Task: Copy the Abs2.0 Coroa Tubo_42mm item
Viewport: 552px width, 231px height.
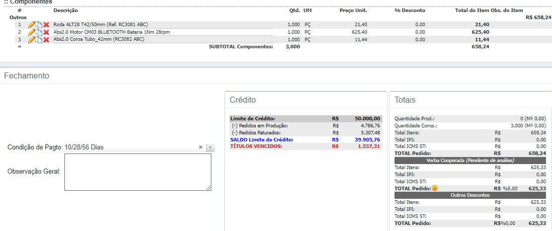Action: [39, 39]
